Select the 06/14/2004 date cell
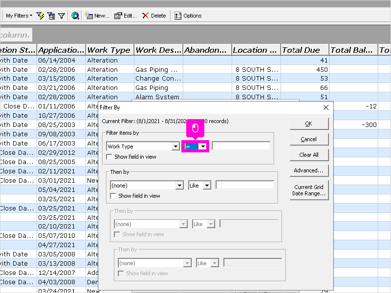Screen dimensions: 391x293 click(x=61, y=60)
